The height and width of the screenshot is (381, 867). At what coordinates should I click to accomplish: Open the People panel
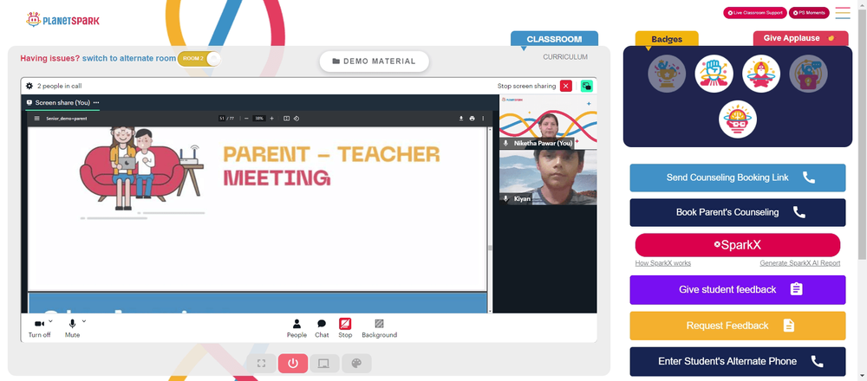(x=297, y=328)
